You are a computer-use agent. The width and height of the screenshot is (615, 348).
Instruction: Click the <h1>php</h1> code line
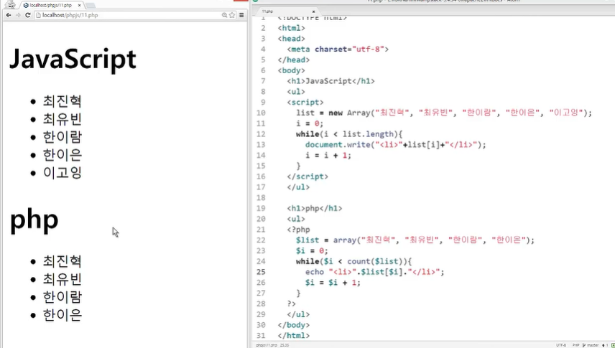315,208
